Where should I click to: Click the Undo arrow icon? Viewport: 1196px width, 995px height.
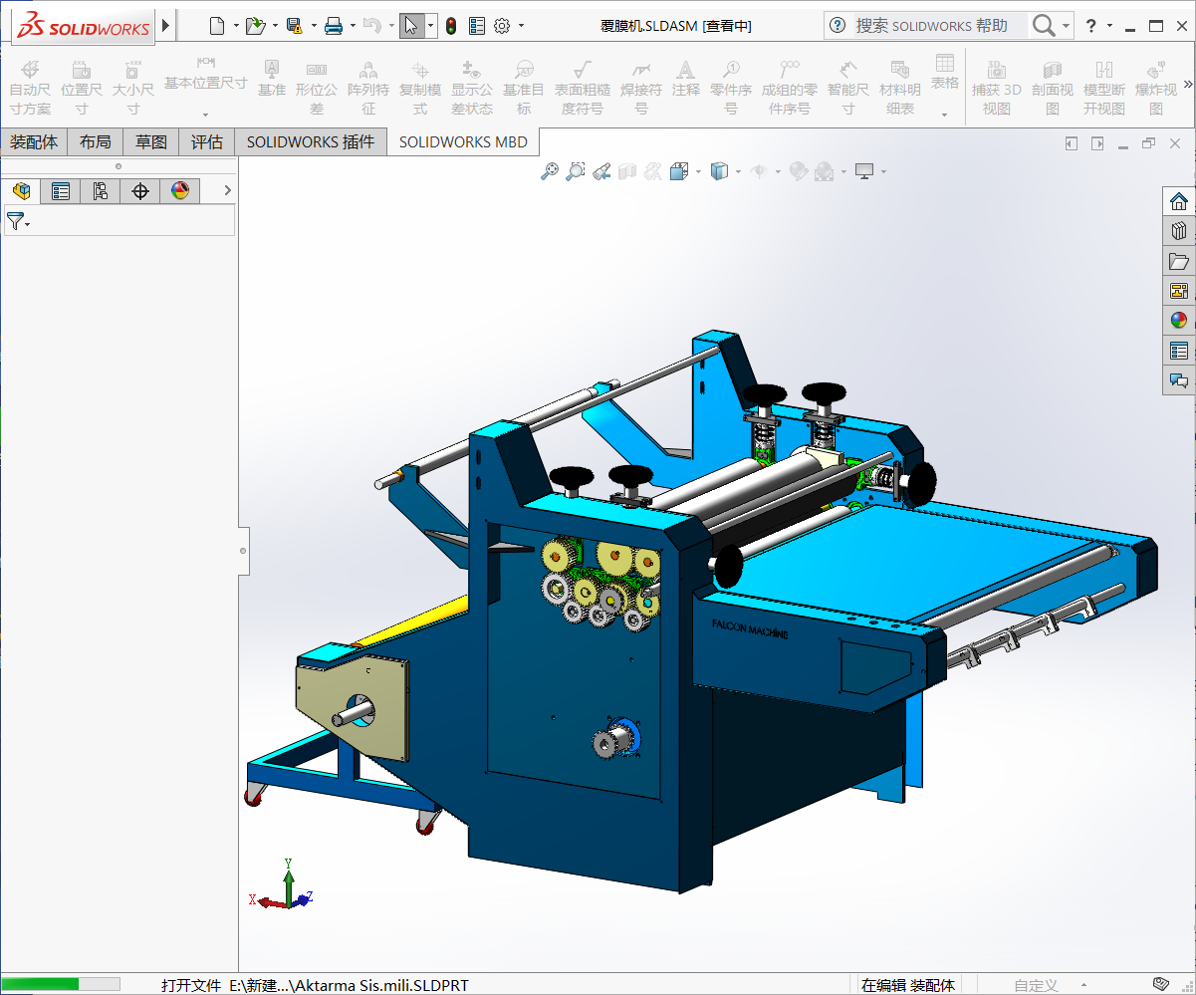pyautogui.click(x=371, y=26)
